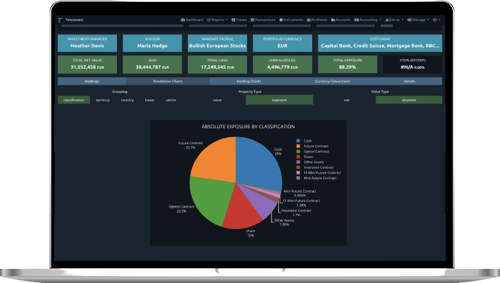Click the Unrealized P/L card
The width and height of the screenshot is (500, 283).
click(x=283, y=64)
